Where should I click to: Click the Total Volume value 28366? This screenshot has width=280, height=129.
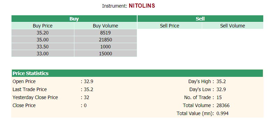223,105
